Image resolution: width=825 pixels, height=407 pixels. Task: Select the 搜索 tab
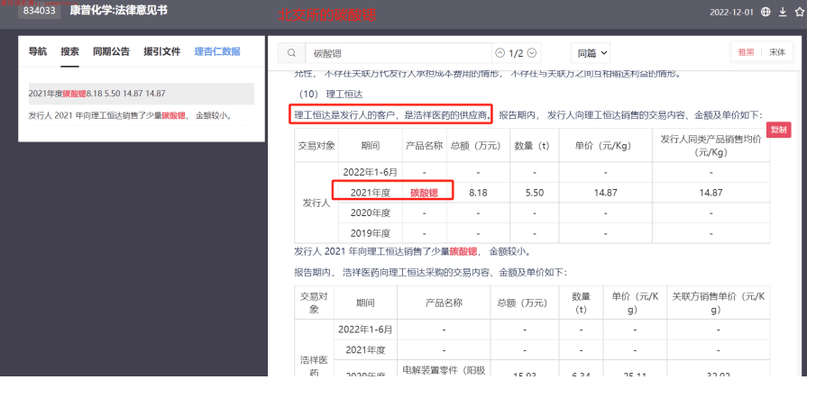[70, 51]
